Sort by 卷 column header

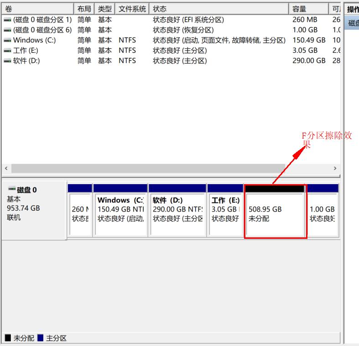(x=38, y=9)
